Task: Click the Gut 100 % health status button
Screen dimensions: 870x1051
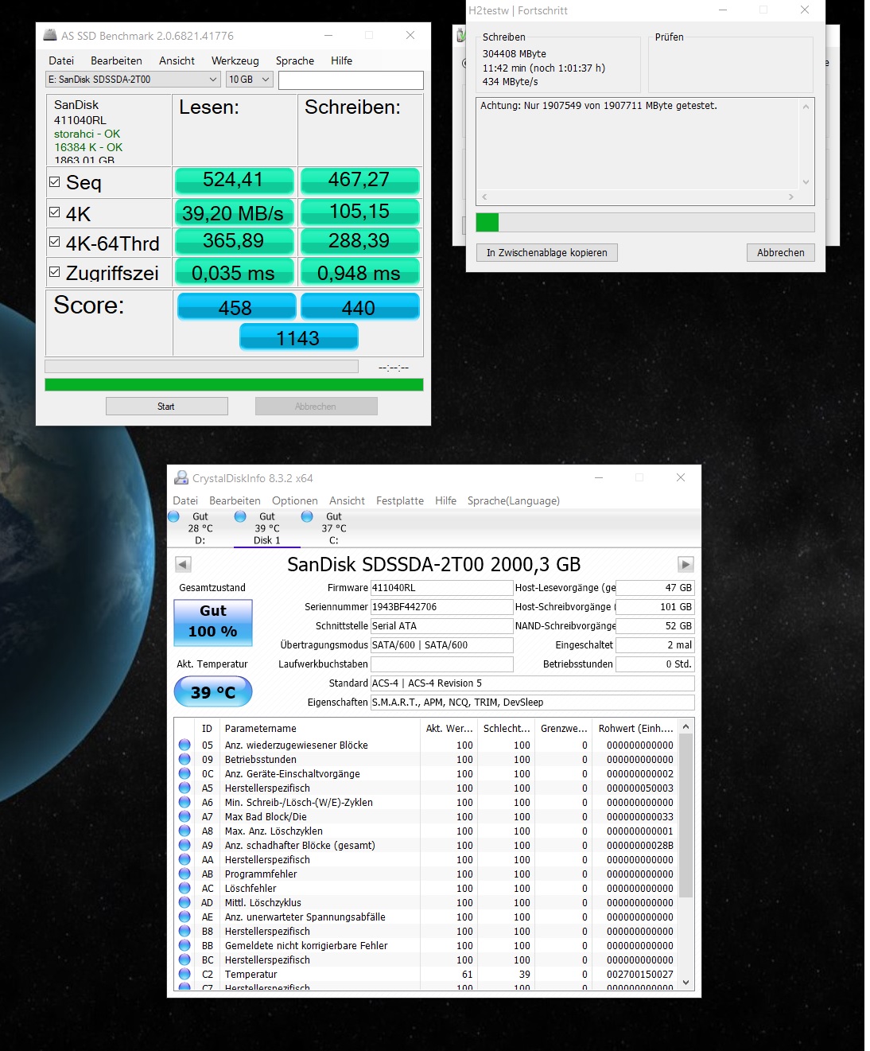Action: coord(213,621)
